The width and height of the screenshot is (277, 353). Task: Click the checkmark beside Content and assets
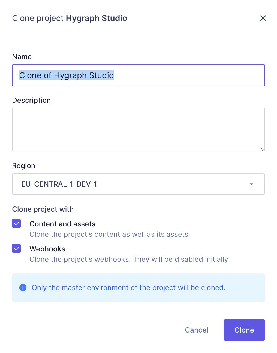click(16, 224)
